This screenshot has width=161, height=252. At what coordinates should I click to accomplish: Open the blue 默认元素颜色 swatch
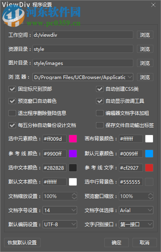(x=149, y=154)
